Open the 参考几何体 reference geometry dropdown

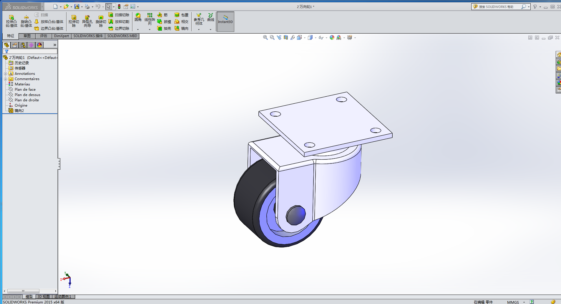[x=199, y=29]
